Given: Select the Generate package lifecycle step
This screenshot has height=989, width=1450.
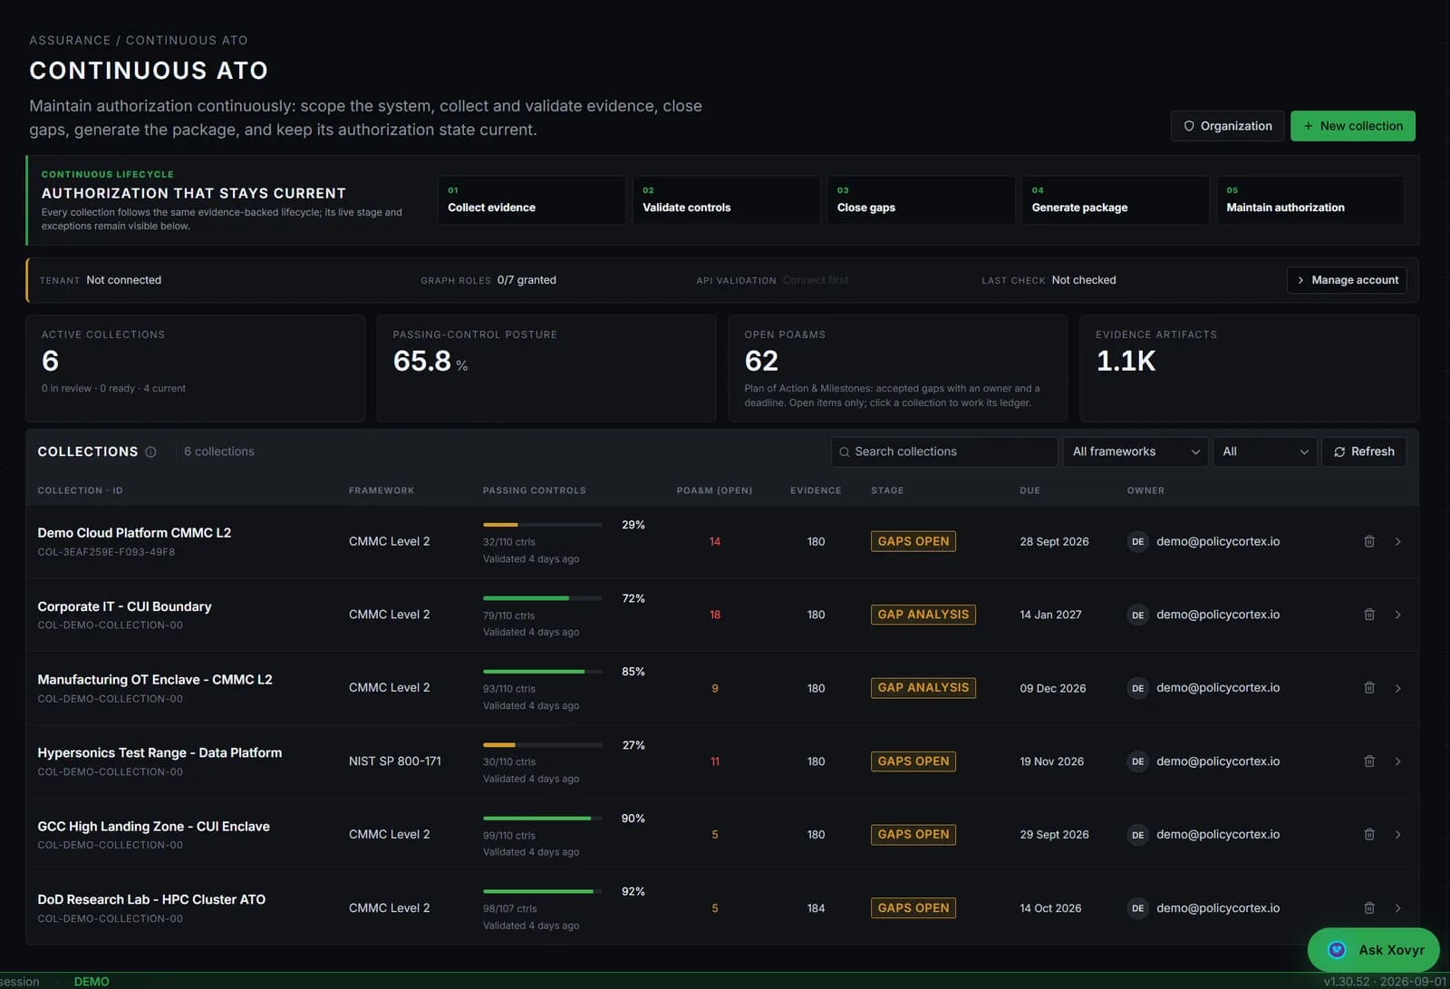Looking at the screenshot, I should [x=1116, y=199].
